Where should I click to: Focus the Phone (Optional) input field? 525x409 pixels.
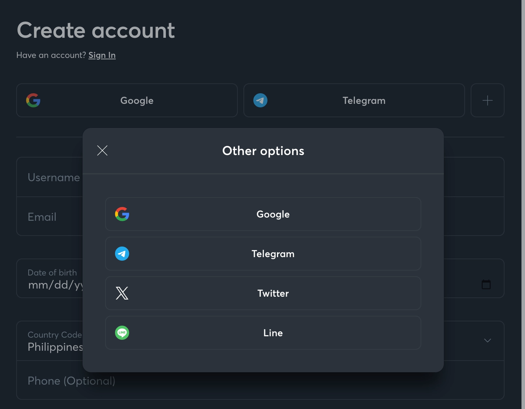point(260,380)
